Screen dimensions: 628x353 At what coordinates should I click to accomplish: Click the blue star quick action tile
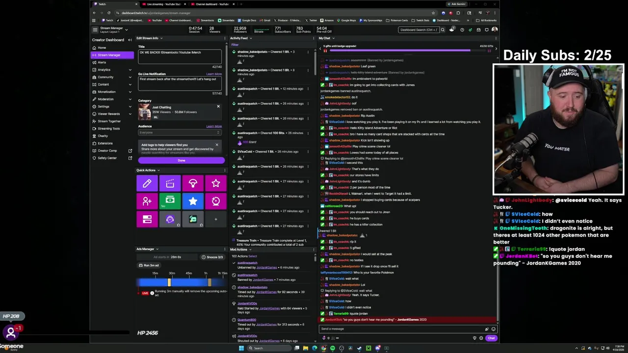pos(193,201)
